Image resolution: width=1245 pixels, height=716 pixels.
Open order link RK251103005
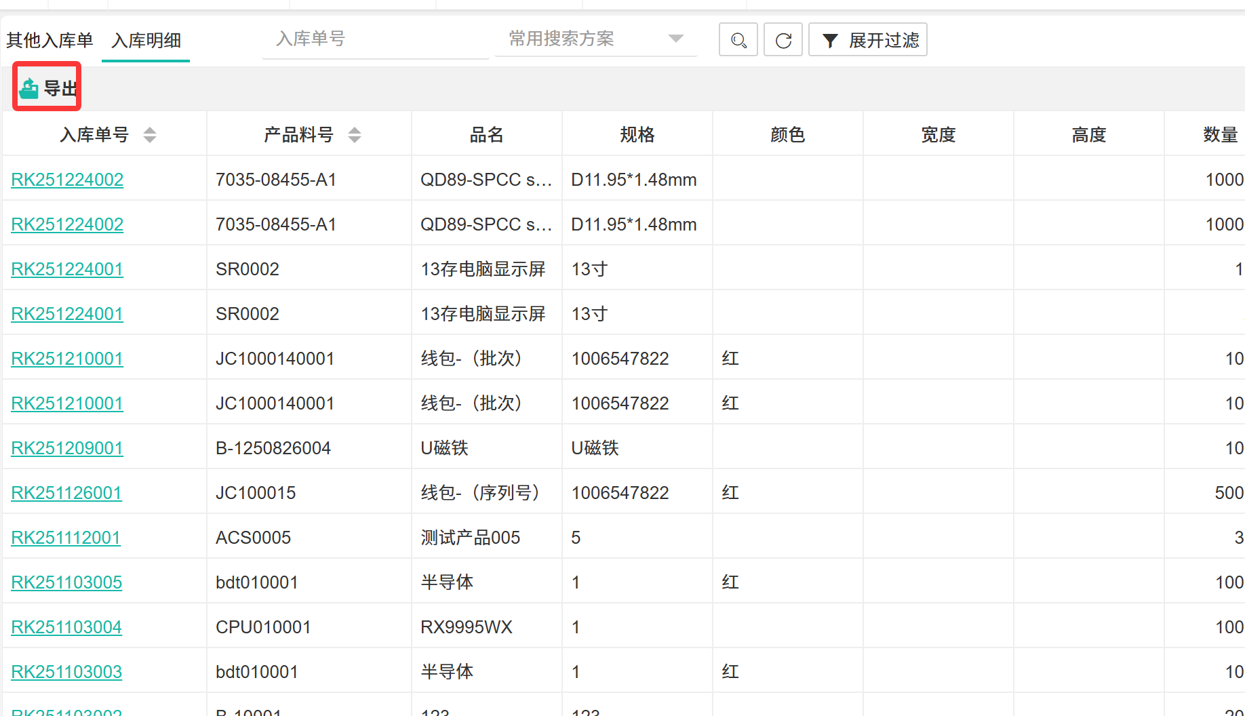click(66, 582)
